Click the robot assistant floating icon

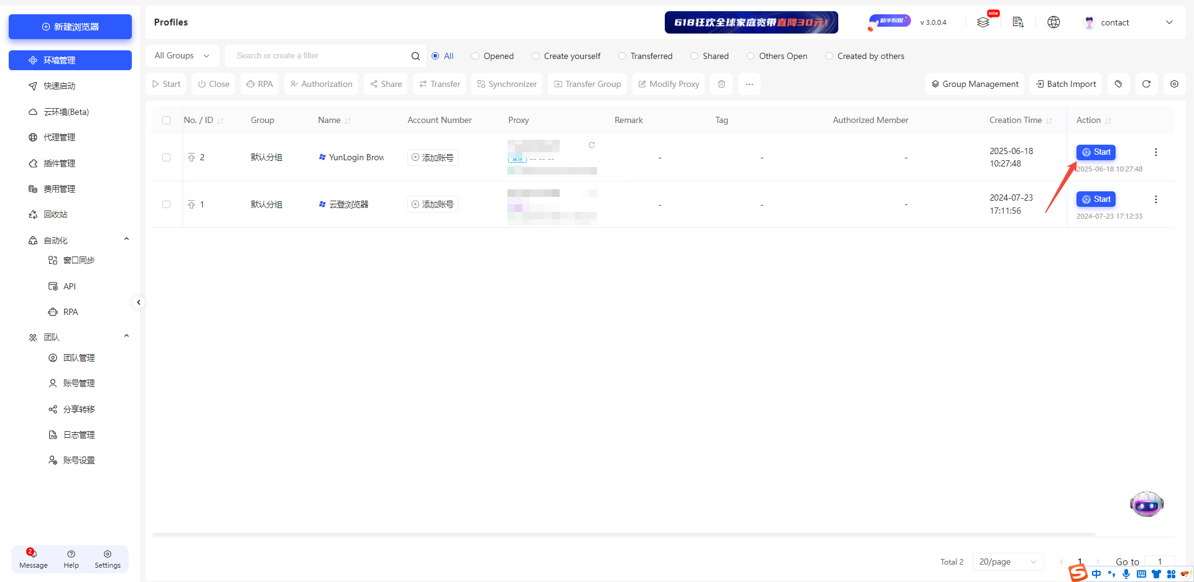click(x=1146, y=504)
